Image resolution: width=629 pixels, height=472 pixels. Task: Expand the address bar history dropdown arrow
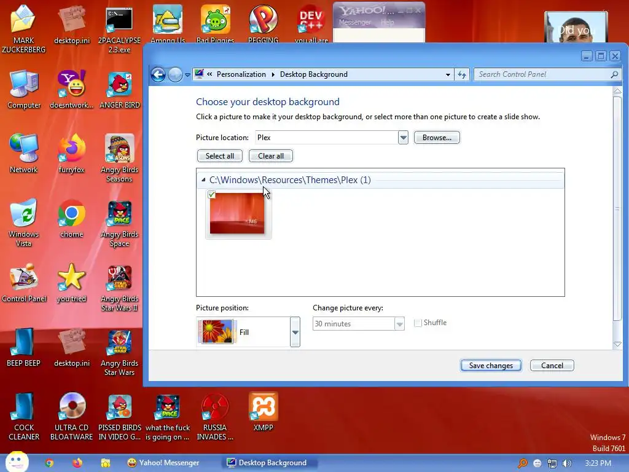448,74
